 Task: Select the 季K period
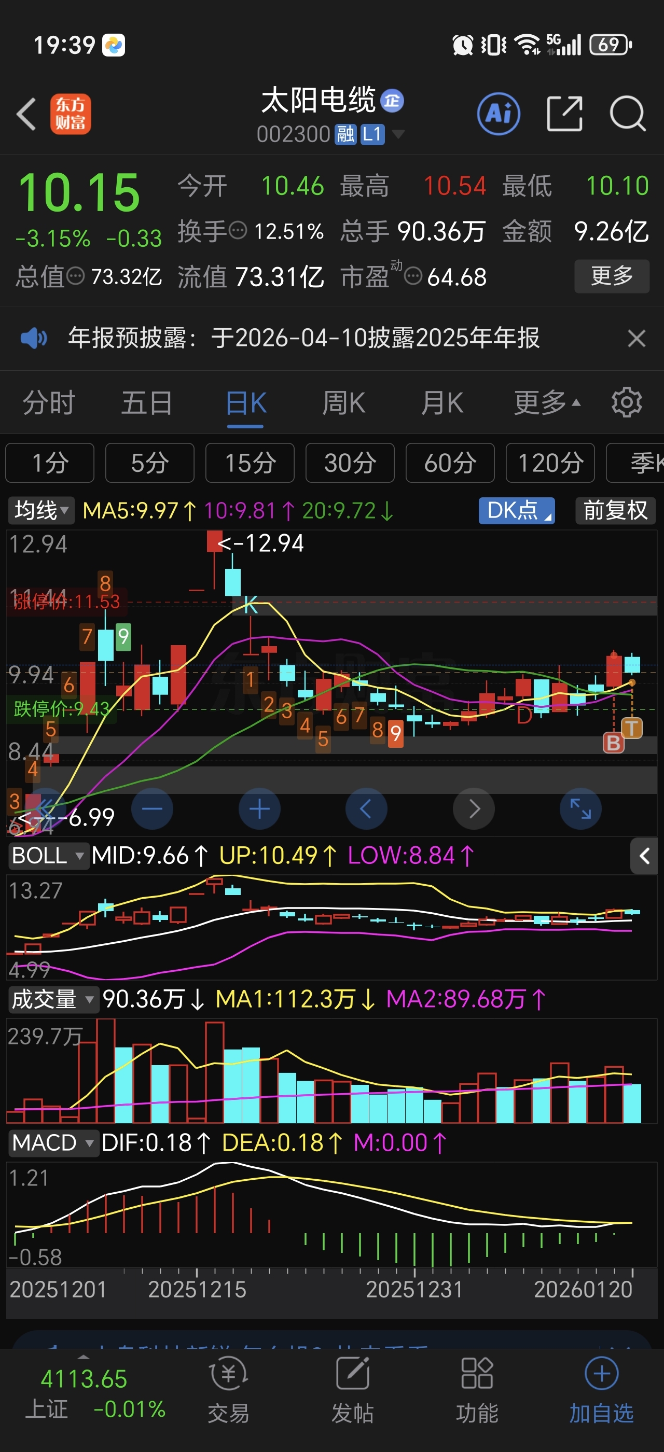tap(635, 463)
